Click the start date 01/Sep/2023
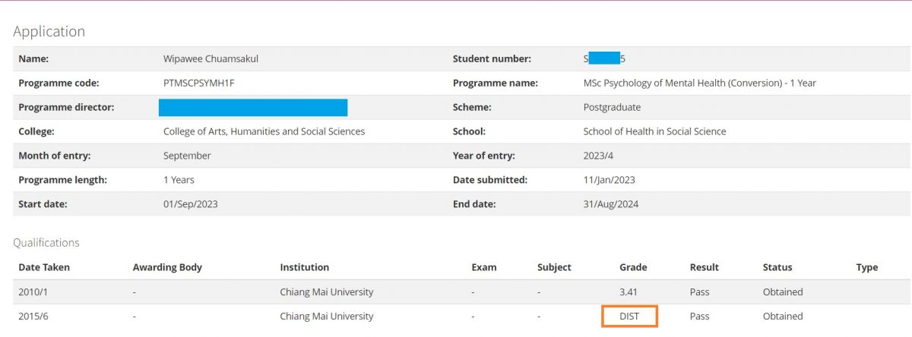The image size is (912, 337). pos(191,204)
